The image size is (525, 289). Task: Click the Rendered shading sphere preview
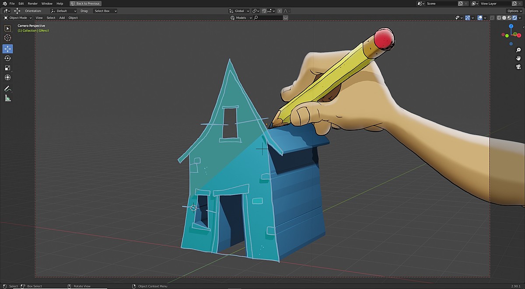(x=514, y=18)
